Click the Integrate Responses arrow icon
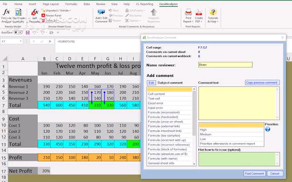The height and width of the screenshot is (182, 292). [154, 12]
